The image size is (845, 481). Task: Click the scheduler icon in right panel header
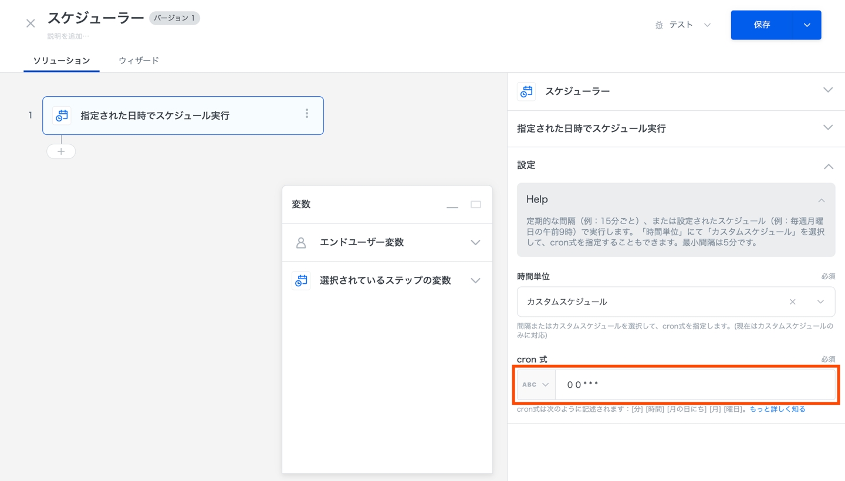(x=526, y=92)
